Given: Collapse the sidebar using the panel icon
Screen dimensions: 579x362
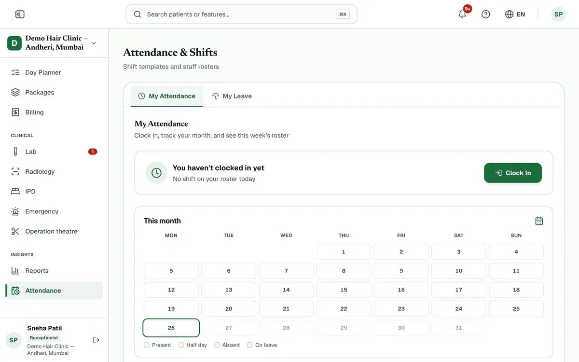Looking at the screenshot, I should [20, 14].
